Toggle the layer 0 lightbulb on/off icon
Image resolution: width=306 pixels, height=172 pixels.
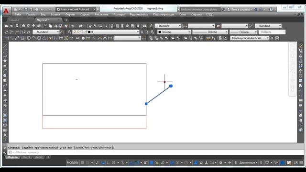(x=75, y=32)
